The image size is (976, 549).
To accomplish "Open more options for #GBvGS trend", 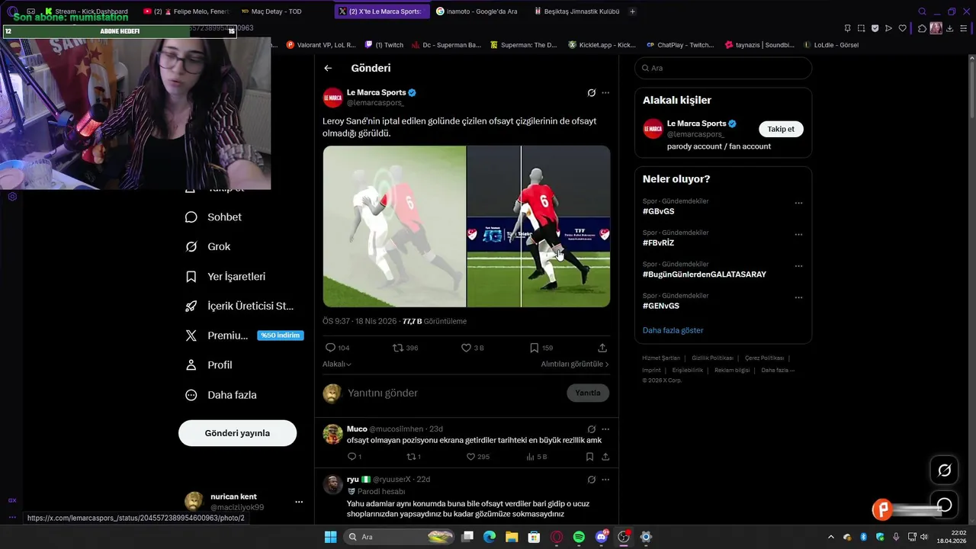I will (798, 204).
